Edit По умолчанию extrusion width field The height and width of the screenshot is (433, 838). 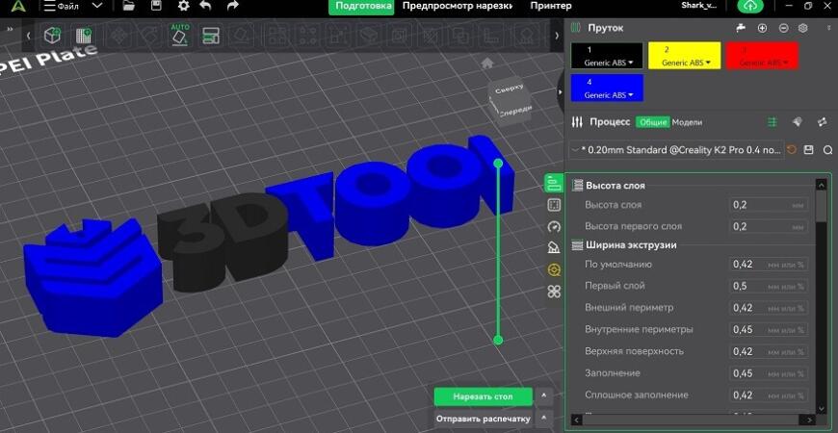tap(769, 265)
